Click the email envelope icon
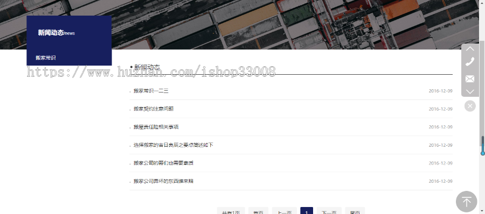 [470, 79]
